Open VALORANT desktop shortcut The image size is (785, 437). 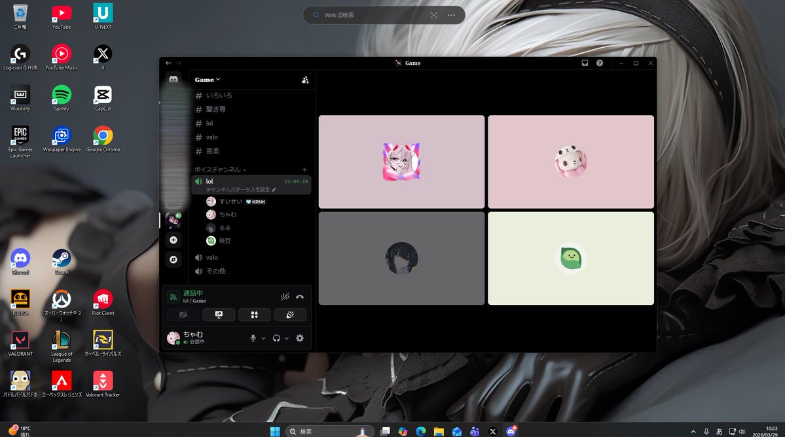point(20,343)
